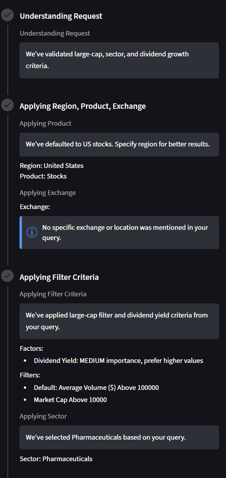Click the Market Cap Above 10000 filter
Screen dimensions: 226x478
tap(70, 400)
